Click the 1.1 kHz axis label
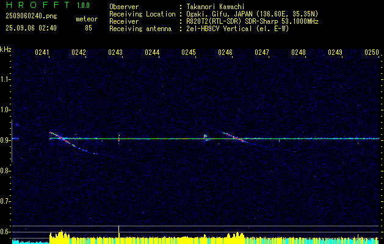The height and width of the screenshot is (244, 384). click(x=5, y=79)
